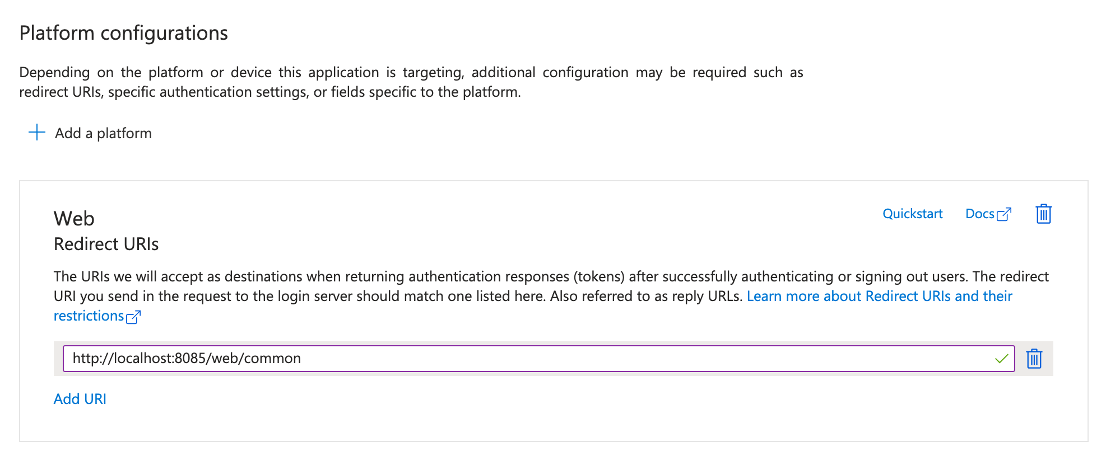This screenshot has width=1106, height=461.
Task: Click the Redirect URIs subheading
Action: (x=106, y=244)
